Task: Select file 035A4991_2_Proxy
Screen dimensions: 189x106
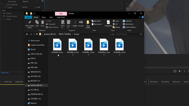Action: click(88, 47)
